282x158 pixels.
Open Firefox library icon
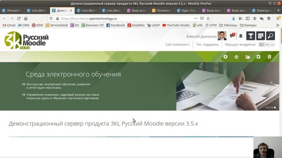241,18
